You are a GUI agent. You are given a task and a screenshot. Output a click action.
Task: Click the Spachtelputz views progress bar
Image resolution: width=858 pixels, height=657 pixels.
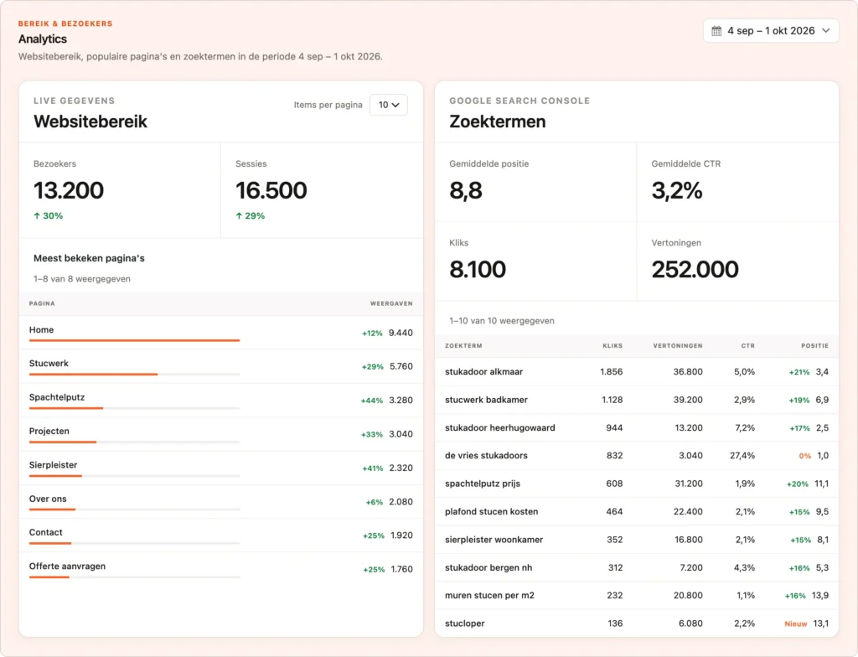pos(135,408)
